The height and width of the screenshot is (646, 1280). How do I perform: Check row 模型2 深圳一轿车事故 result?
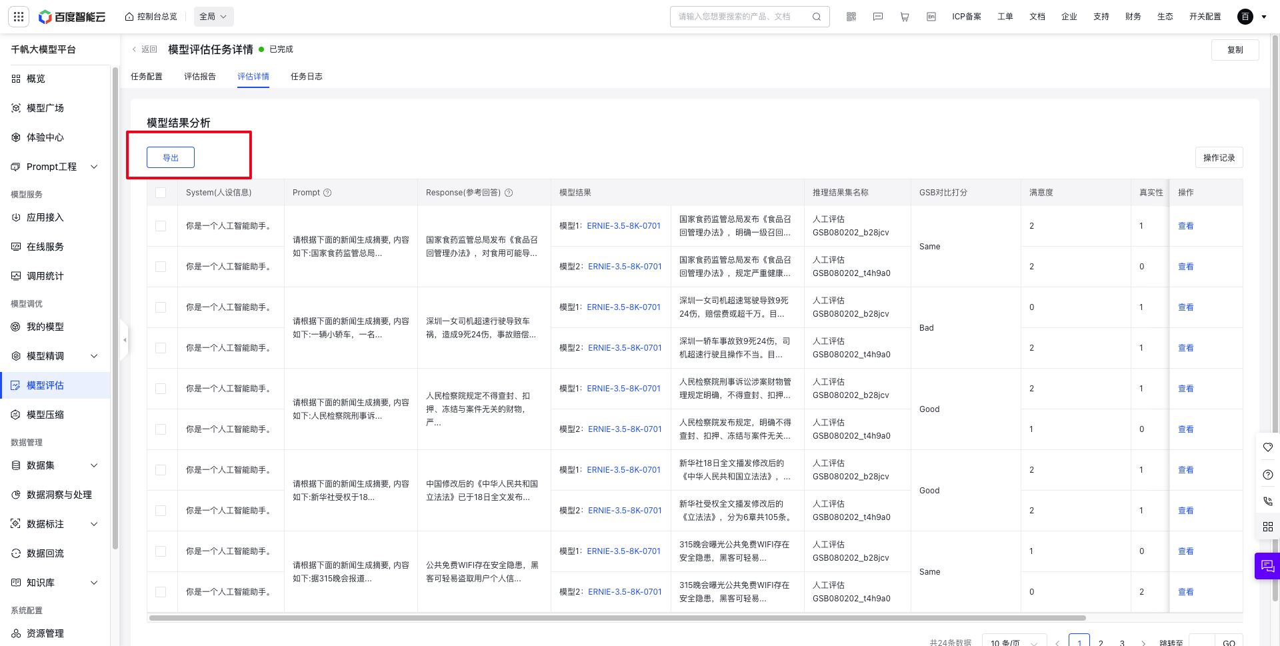[161, 348]
